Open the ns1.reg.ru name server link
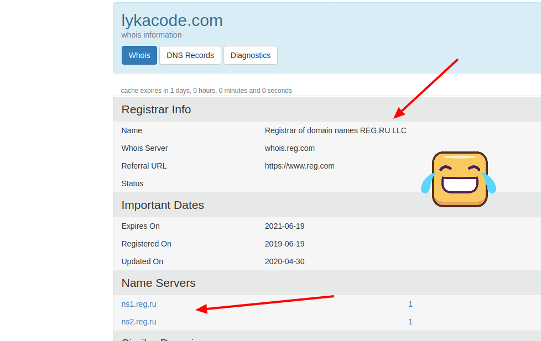Screen dimensions: 541x341 click(139, 304)
